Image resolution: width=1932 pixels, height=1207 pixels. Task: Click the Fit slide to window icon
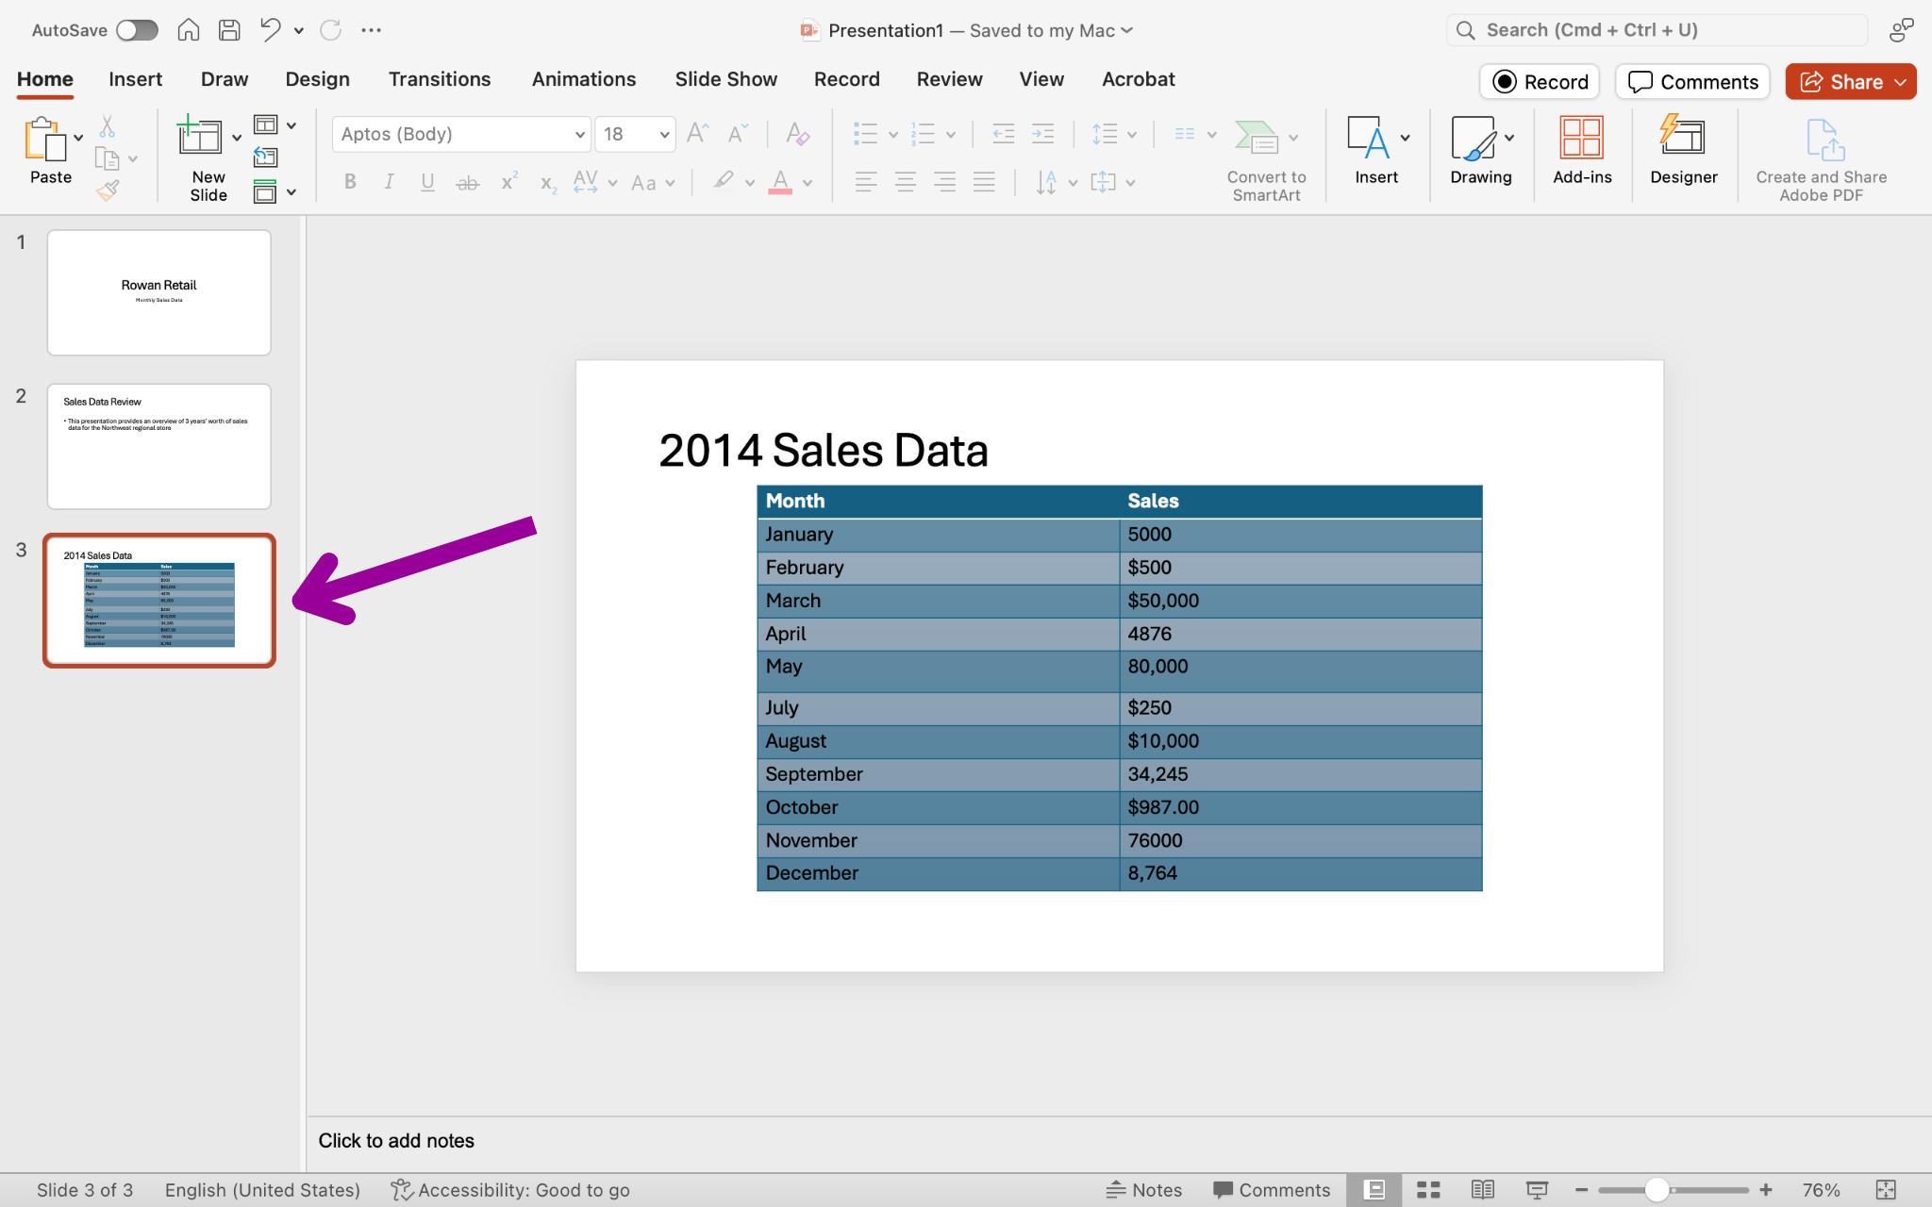(x=1886, y=1190)
